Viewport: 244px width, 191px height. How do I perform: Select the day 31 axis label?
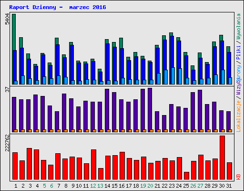click(229, 186)
